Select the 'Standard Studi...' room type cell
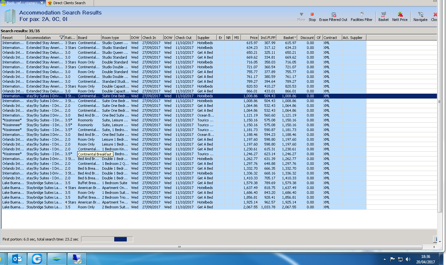 (x=116, y=81)
